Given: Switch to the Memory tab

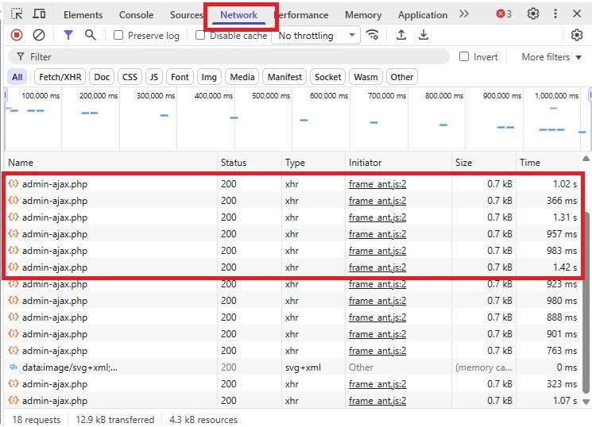Looking at the screenshot, I should tap(363, 15).
